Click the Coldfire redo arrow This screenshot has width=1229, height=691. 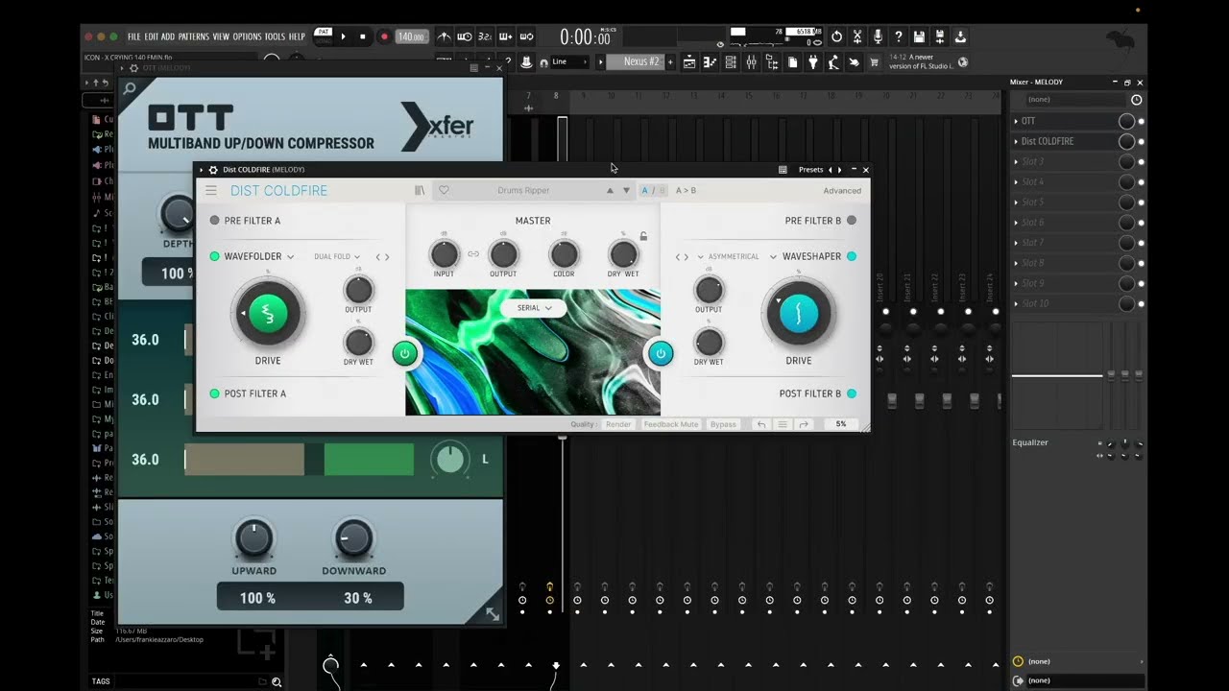click(804, 424)
